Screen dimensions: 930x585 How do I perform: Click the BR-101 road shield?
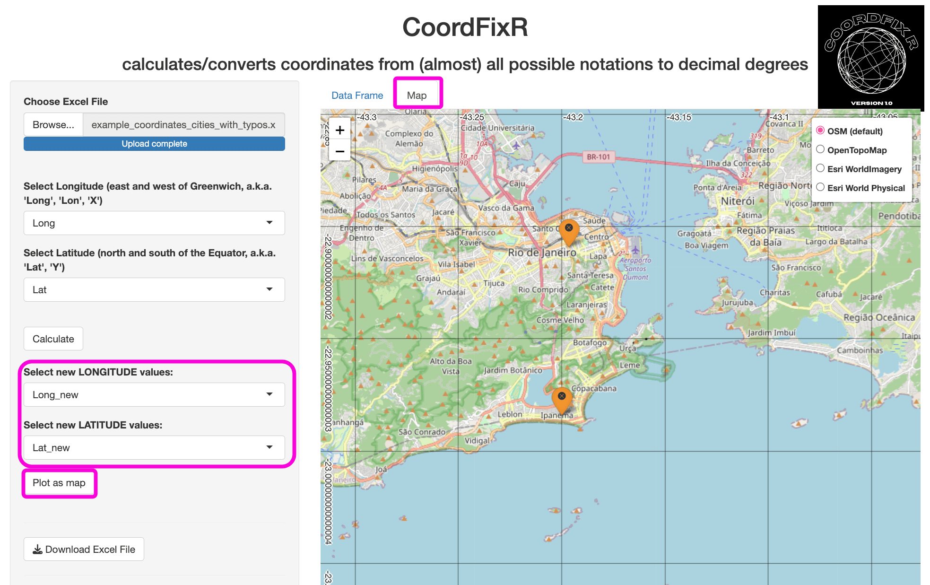point(598,157)
